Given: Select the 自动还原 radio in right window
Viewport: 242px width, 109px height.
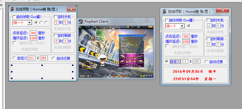Looking at the screenshot, I should tap(206, 62).
